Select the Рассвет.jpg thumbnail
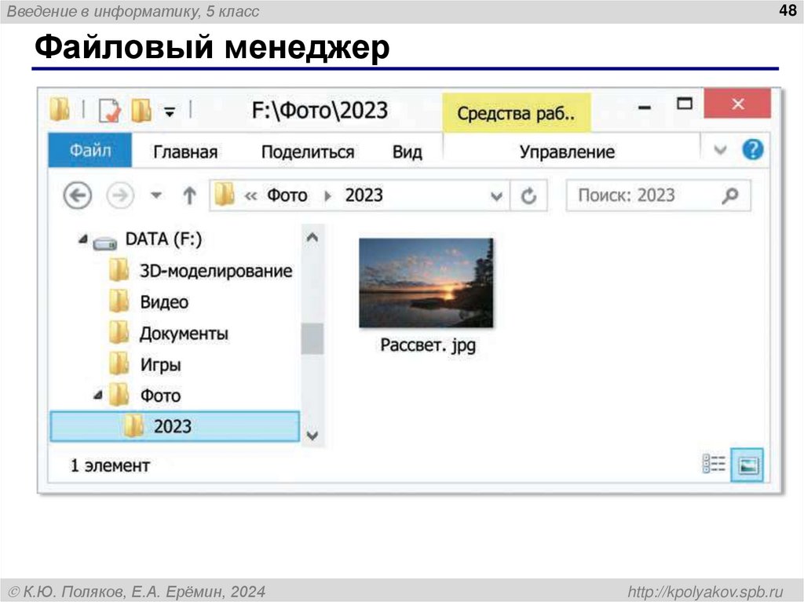804x602 pixels. (427, 283)
